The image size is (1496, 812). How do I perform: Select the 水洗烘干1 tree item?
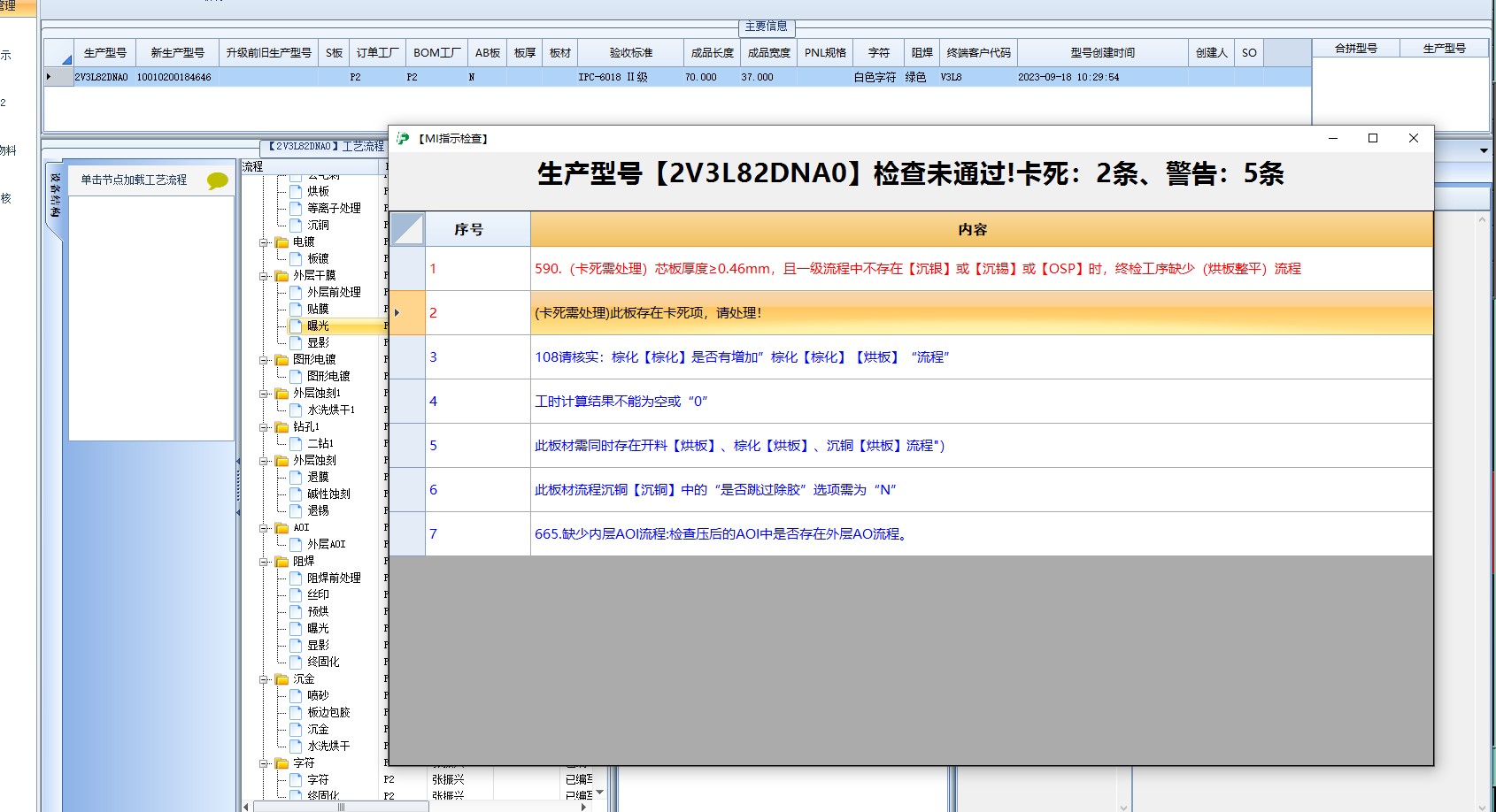tap(331, 410)
